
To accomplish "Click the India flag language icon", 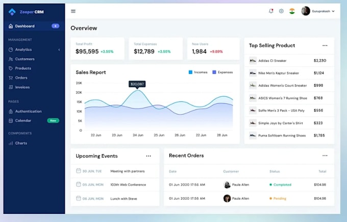I will coord(292,11).
